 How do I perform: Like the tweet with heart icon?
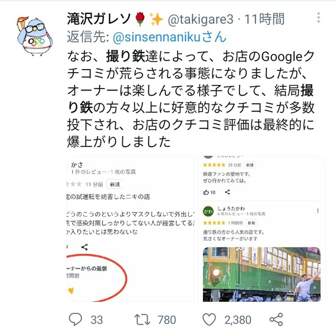pos(209,320)
